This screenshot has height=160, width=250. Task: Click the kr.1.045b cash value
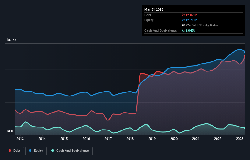click(x=188, y=30)
